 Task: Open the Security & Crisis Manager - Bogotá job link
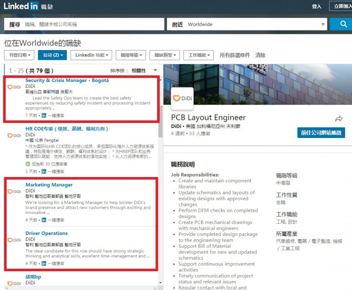[67, 80]
